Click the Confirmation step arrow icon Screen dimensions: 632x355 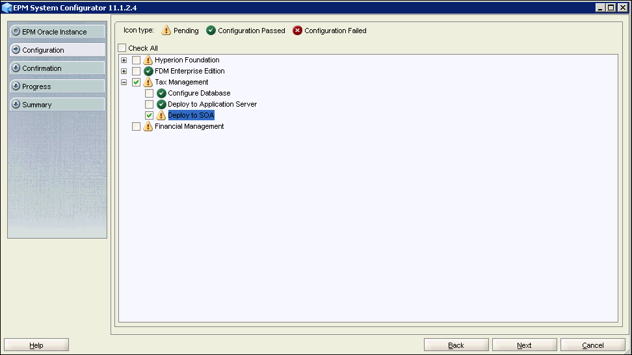[x=16, y=68]
